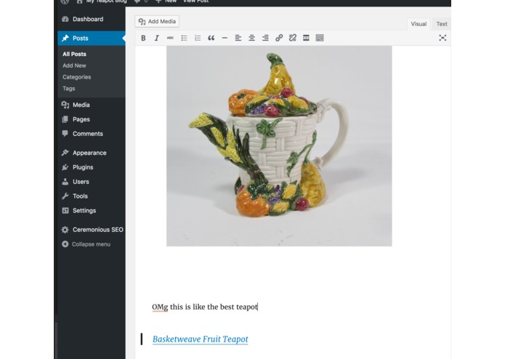Viewport: 505px width, 359px height.
Task: Click the Dashboard gauge icon
Action: click(65, 19)
